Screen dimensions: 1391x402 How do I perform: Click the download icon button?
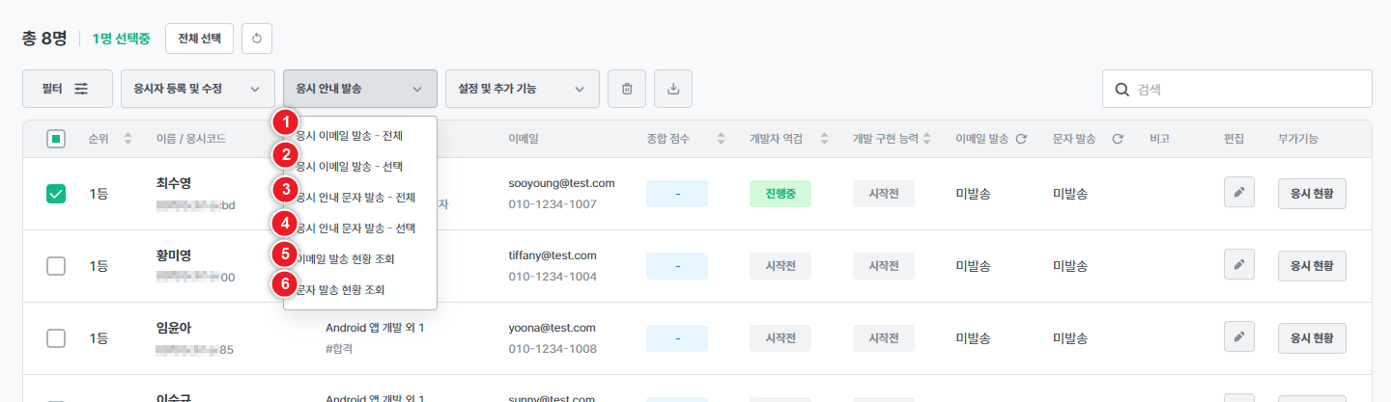click(673, 89)
